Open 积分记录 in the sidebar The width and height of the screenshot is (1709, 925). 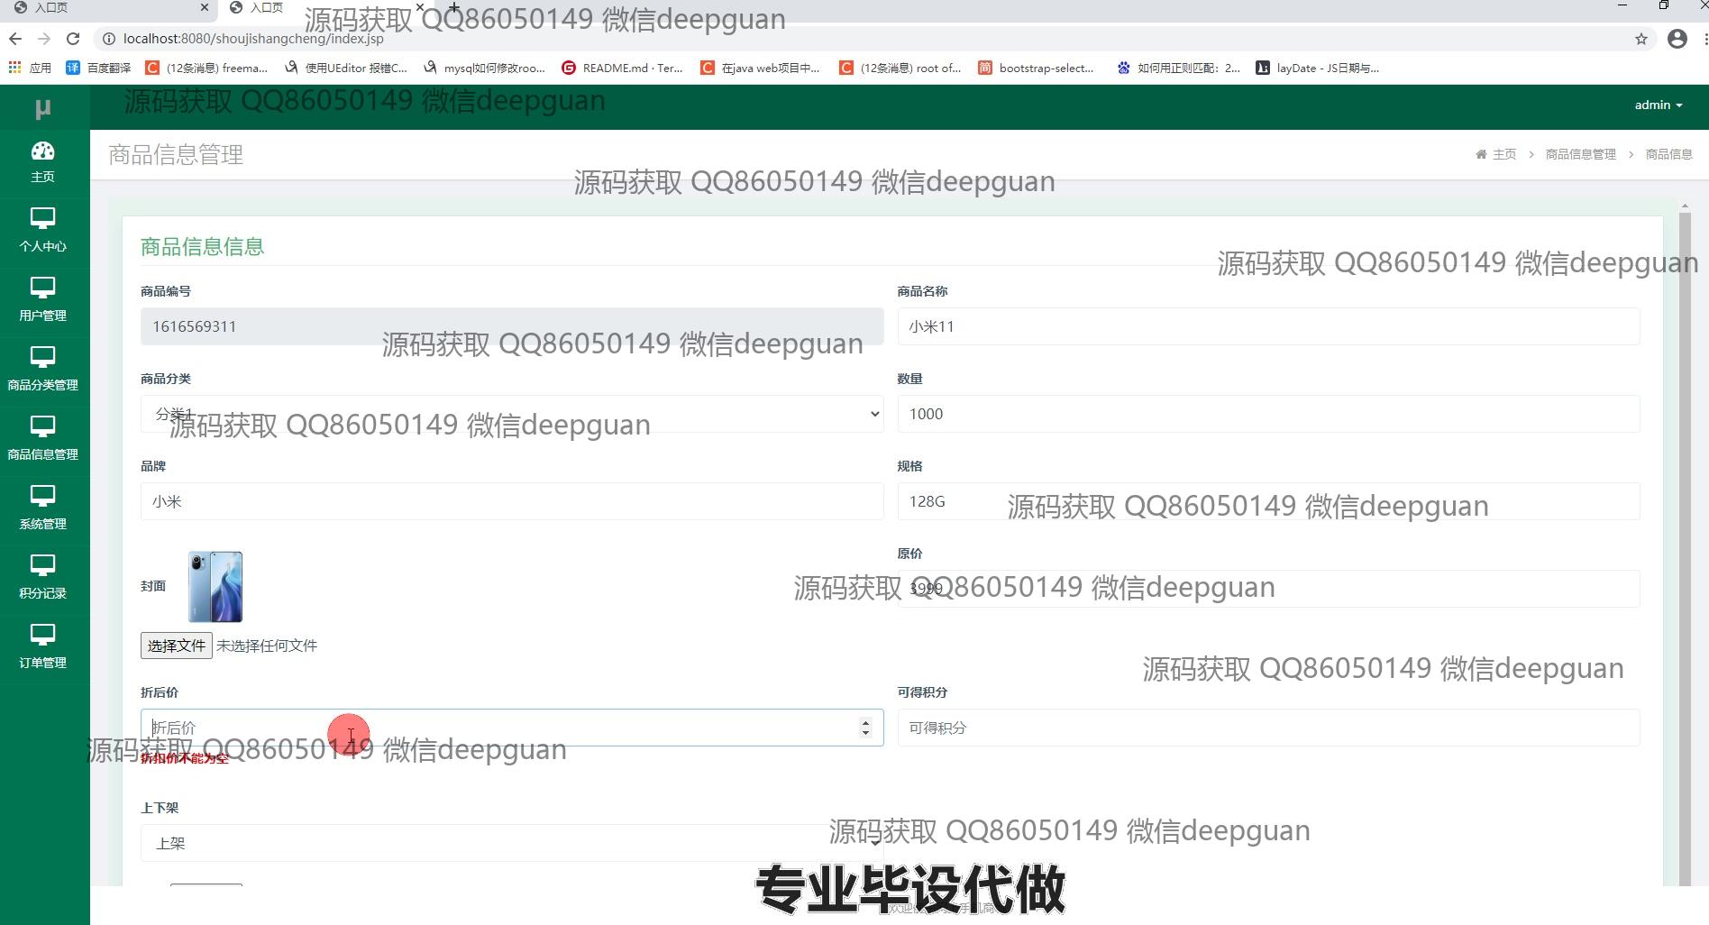click(43, 578)
